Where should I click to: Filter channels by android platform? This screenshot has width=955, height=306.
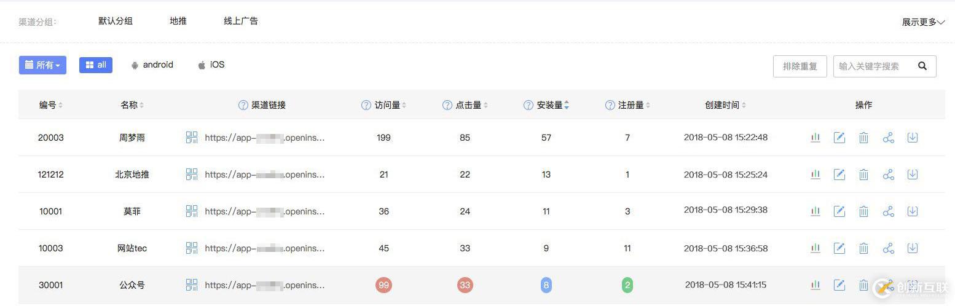coord(152,65)
